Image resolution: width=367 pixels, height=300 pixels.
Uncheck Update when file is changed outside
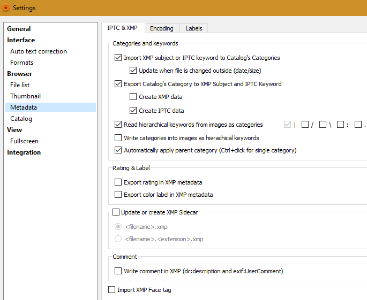pos(133,71)
